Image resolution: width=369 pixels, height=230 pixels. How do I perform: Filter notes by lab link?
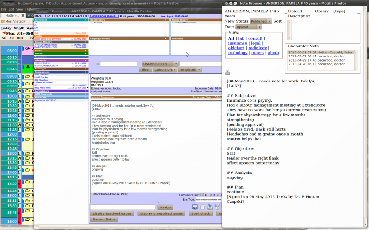[241, 38]
